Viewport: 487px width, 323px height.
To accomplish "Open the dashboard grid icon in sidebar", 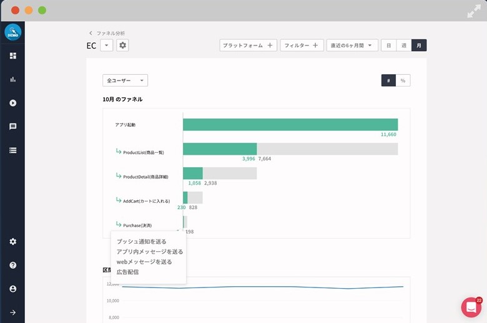I will pyautogui.click(x=12, y=56).
